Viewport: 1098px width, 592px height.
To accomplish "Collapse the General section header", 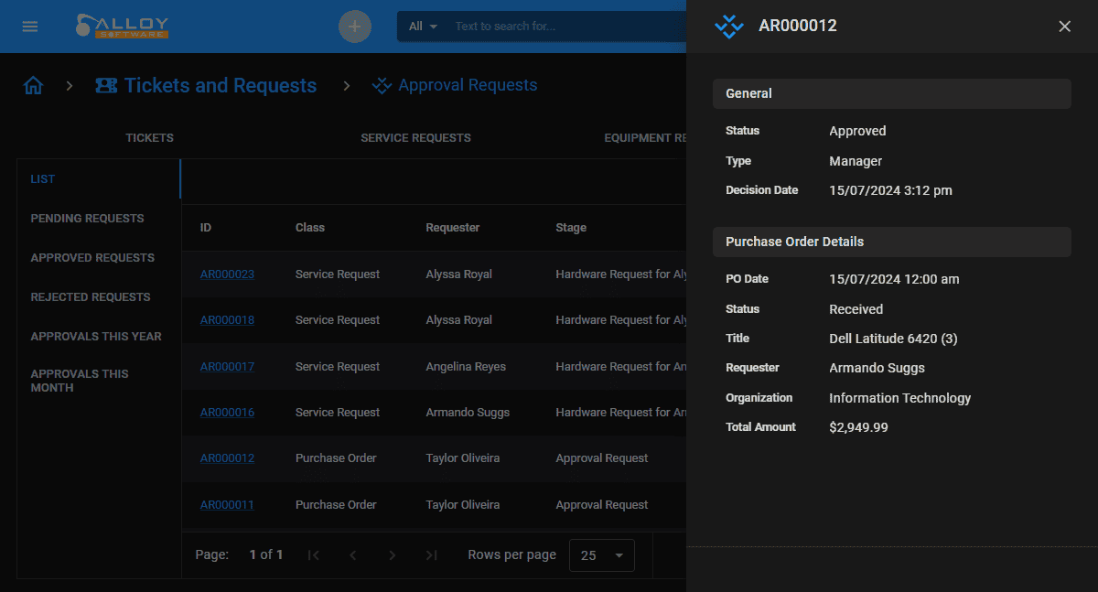I will (892, 93).
